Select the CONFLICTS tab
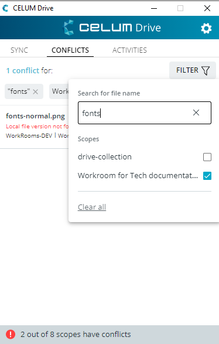The height and width of the screenshot is (344, 219). pos(70,50)
